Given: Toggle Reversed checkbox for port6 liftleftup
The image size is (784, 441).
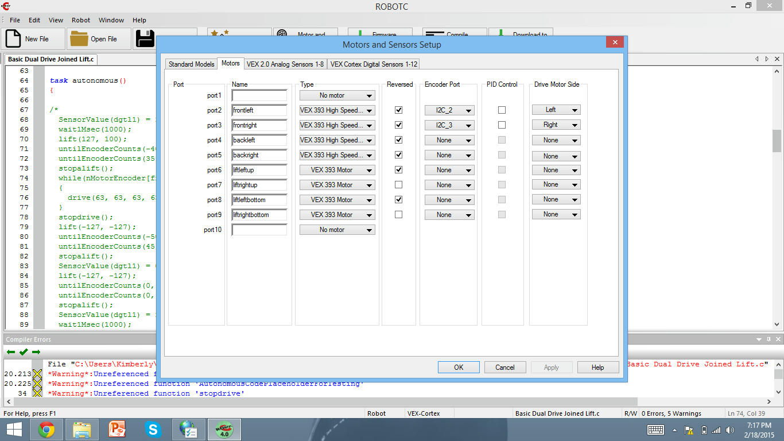Looking at the screenshot, I should click(399, 169).
